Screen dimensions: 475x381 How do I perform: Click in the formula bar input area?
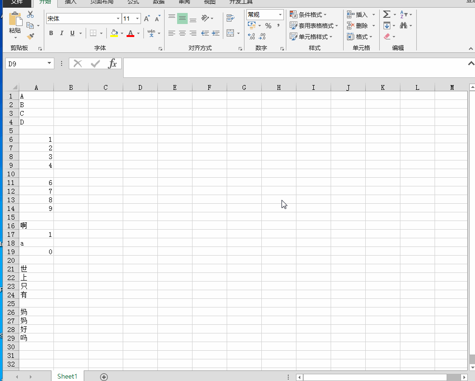[x=295, y=67]
